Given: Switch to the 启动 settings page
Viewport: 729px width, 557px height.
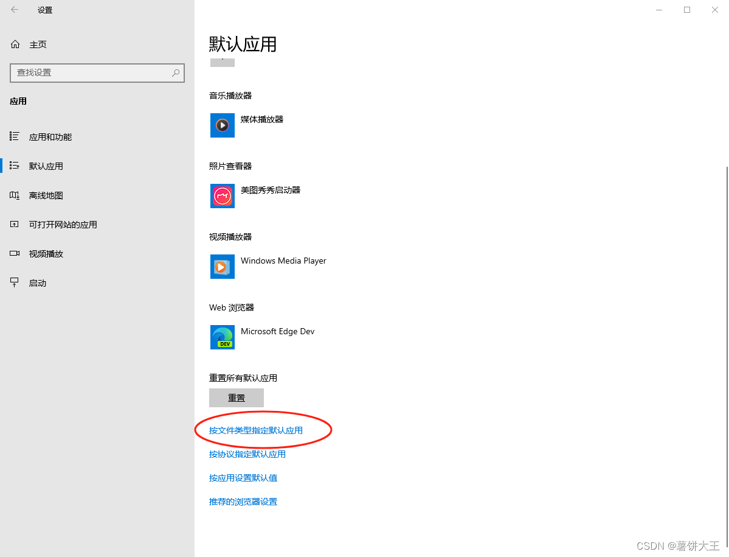Looking at the screenshot, I should pos(38,282).
